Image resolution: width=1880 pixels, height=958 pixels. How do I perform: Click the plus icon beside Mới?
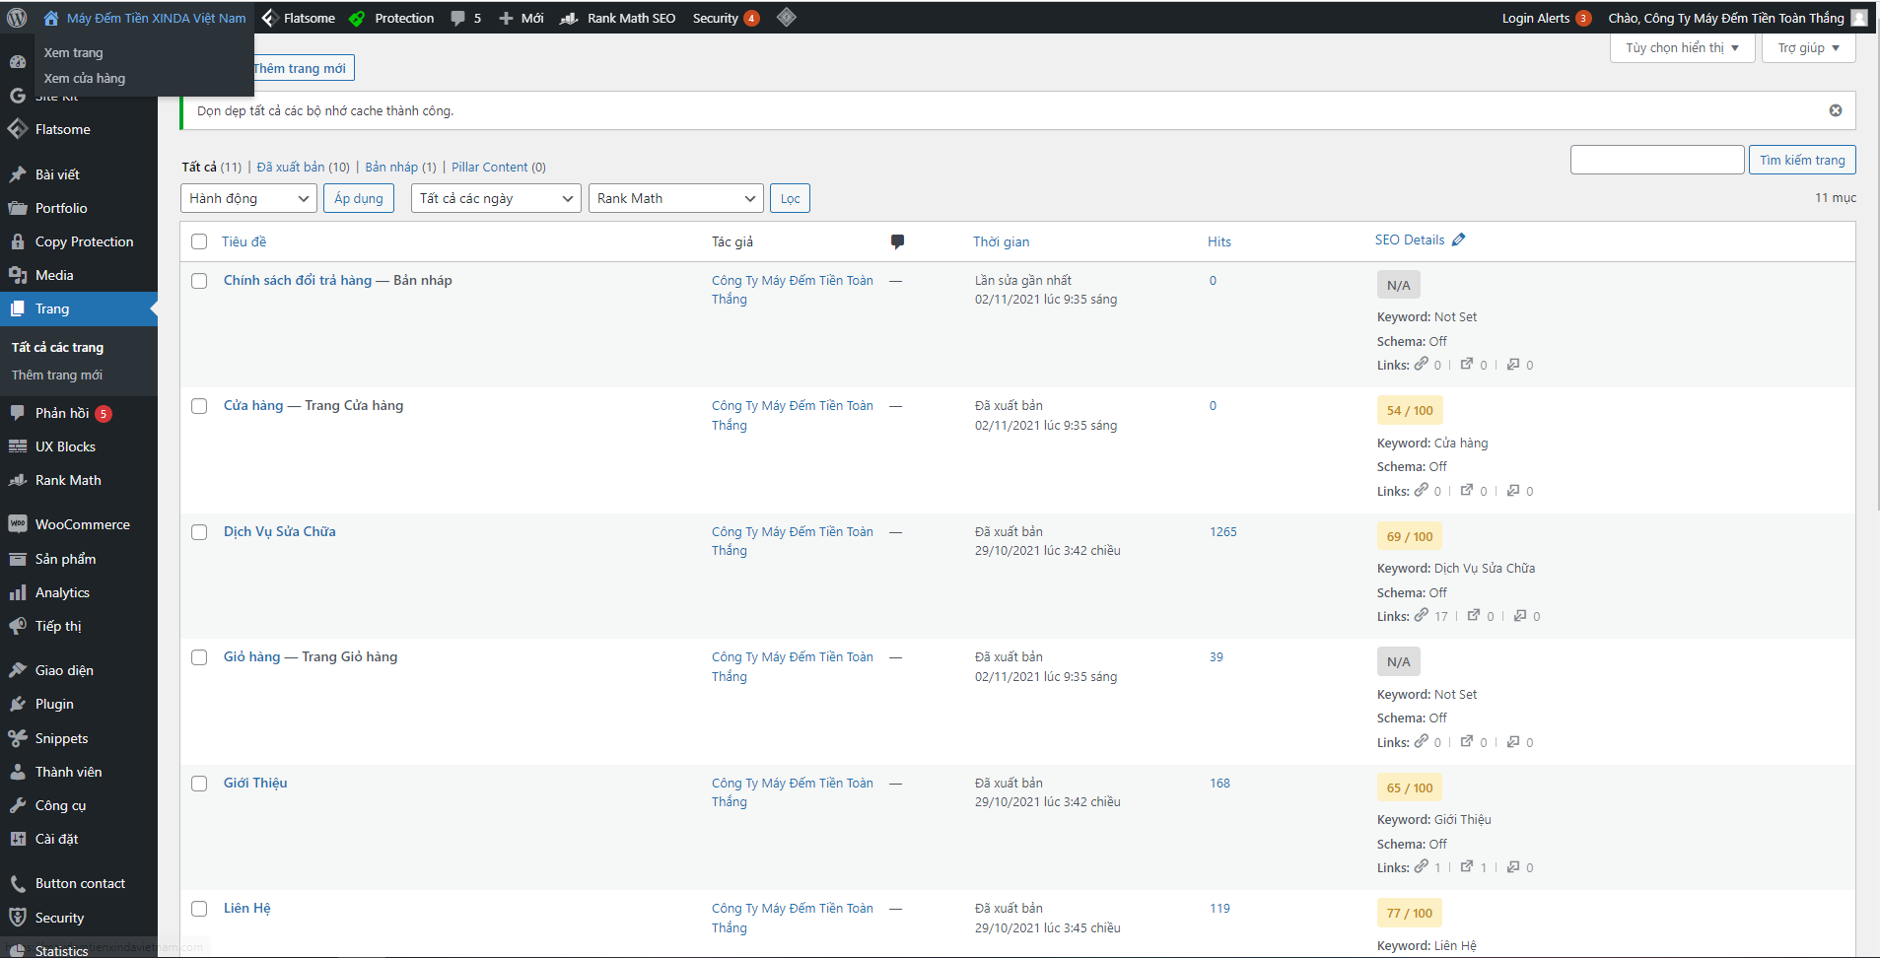[x=506, y=18]
